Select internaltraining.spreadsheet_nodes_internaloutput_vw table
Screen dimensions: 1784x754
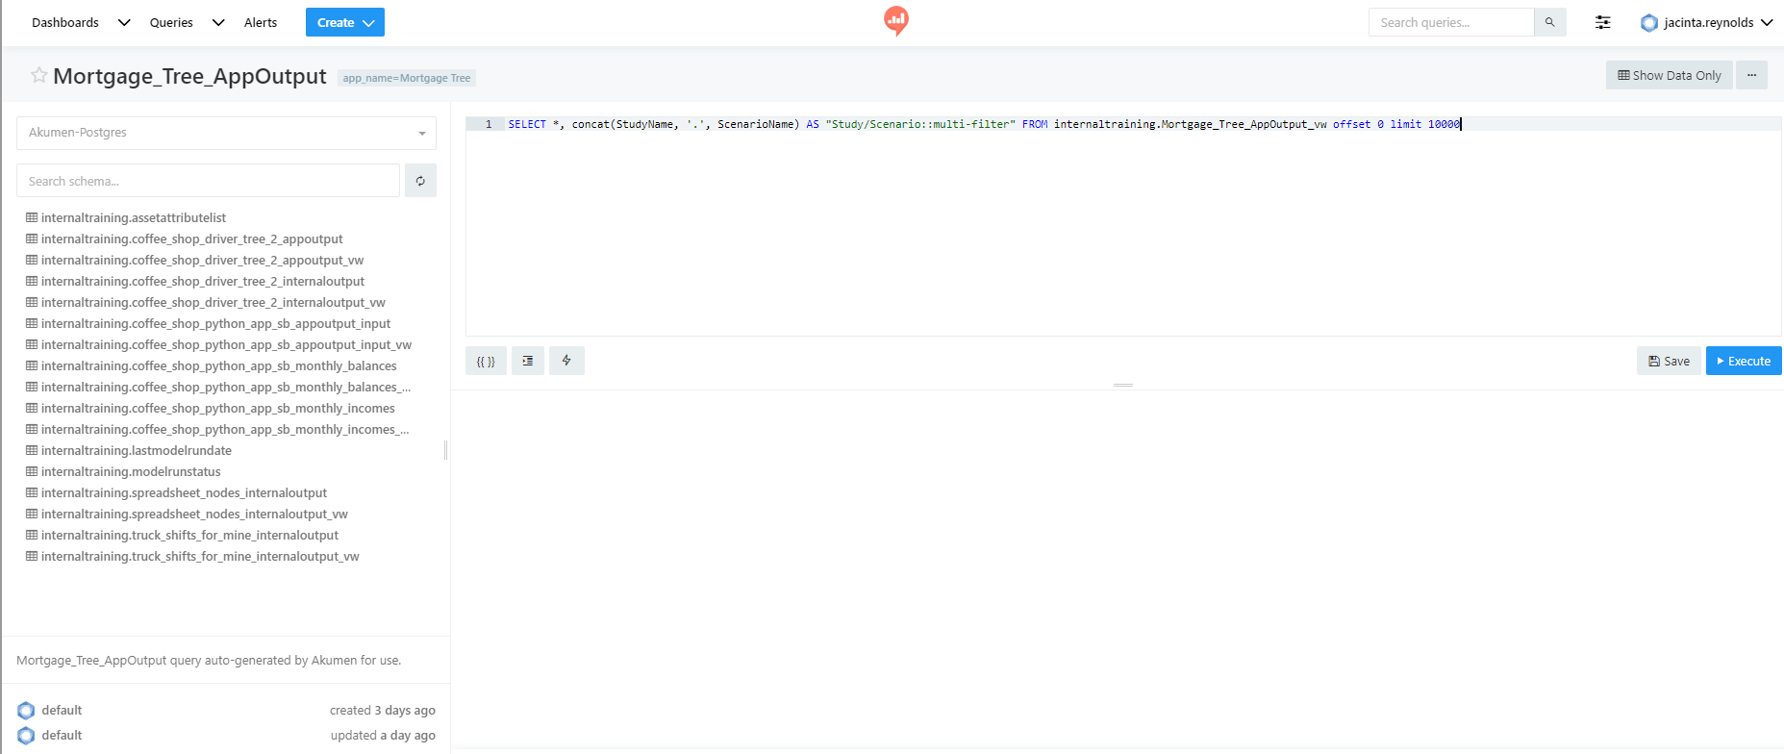194,514
